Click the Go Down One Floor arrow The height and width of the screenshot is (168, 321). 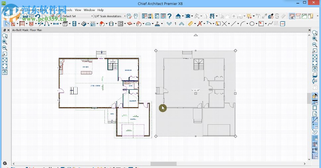(x=169, y=24)
